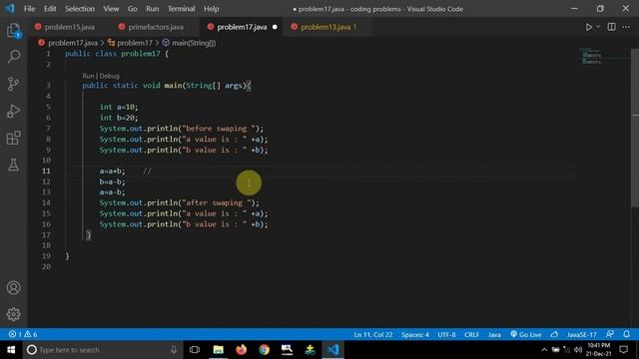This screenshot has width=639, height=359.
Task: Open File Explorer from taskbar
Action: pos(218,350)
